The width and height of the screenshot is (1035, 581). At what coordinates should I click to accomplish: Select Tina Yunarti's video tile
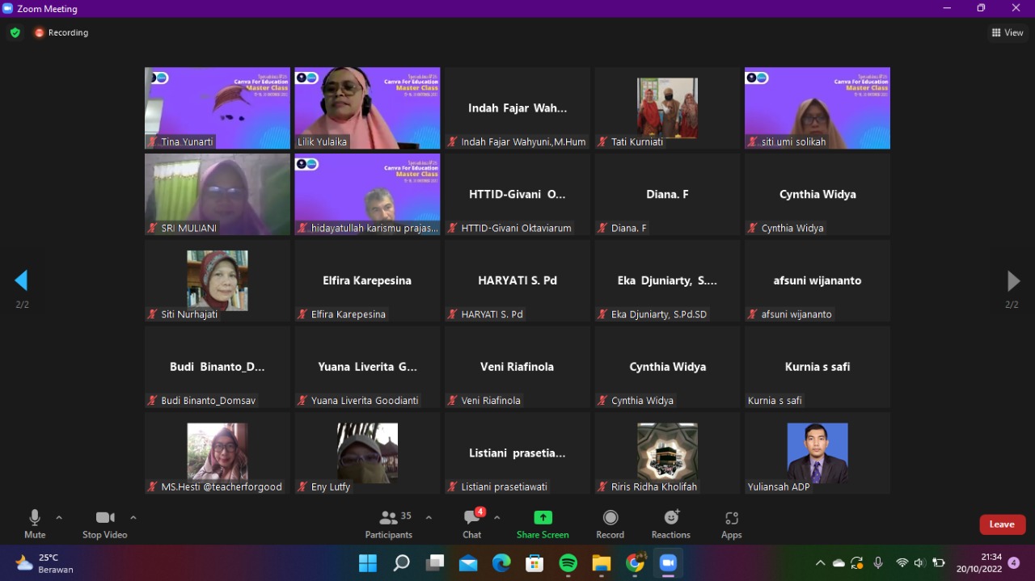pyautogui.click(x=218, y=108)
